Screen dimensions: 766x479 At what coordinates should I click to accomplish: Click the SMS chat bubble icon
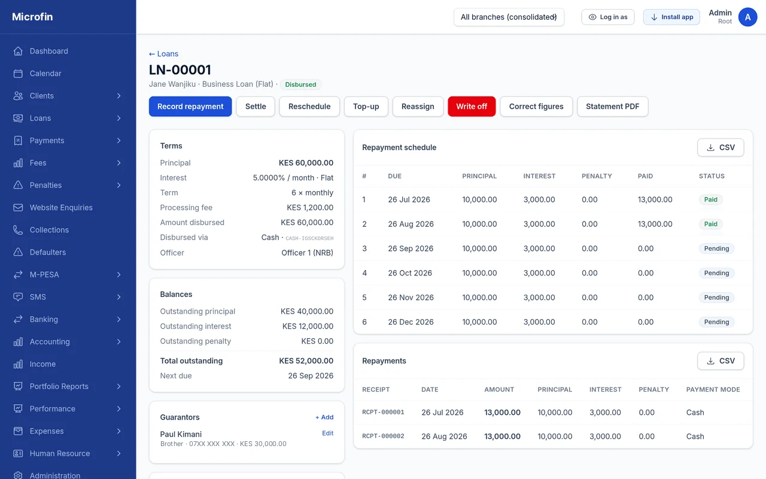(x=18, y=297)
